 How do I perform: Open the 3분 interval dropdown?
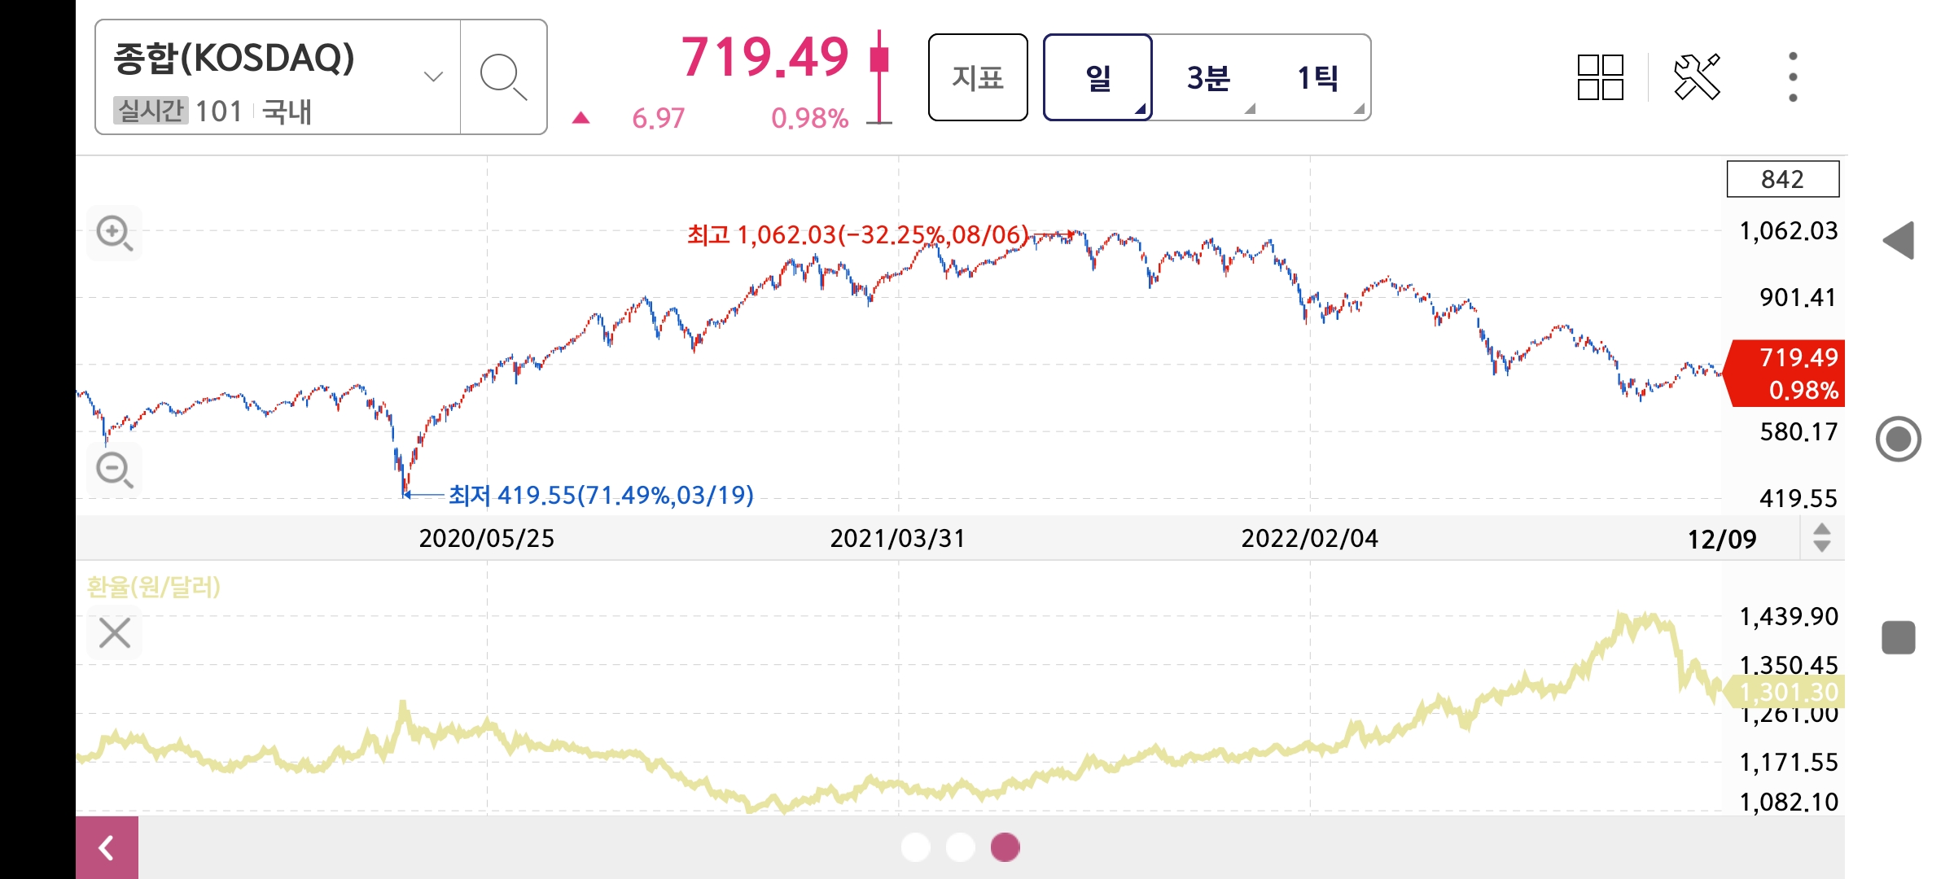point(1208,77)
